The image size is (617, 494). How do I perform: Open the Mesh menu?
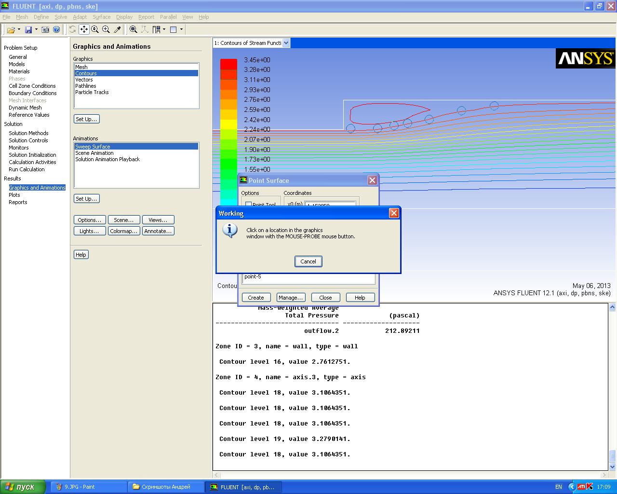[x=22, y=17]
